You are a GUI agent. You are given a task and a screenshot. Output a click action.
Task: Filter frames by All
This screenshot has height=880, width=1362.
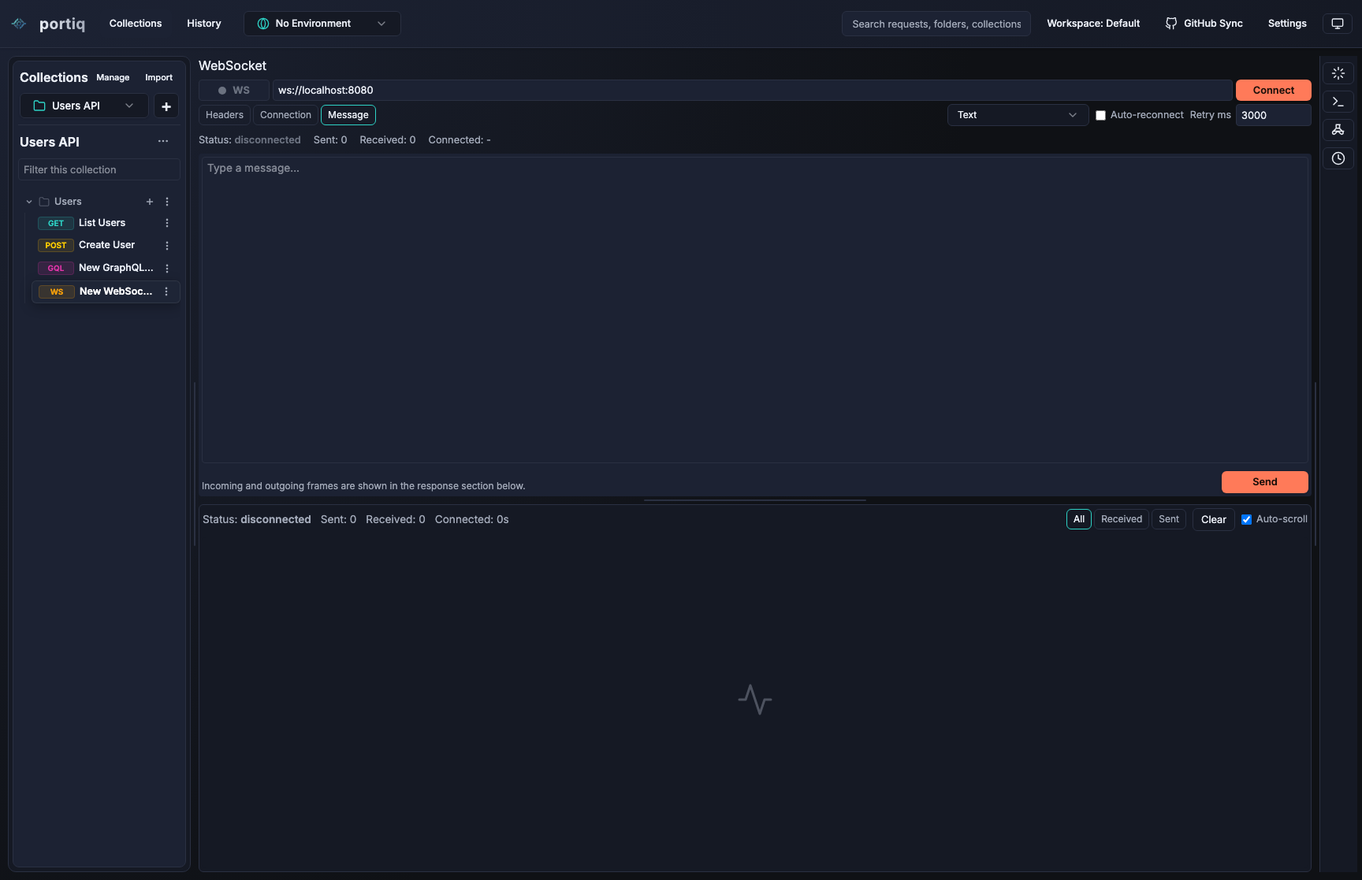1079,519
